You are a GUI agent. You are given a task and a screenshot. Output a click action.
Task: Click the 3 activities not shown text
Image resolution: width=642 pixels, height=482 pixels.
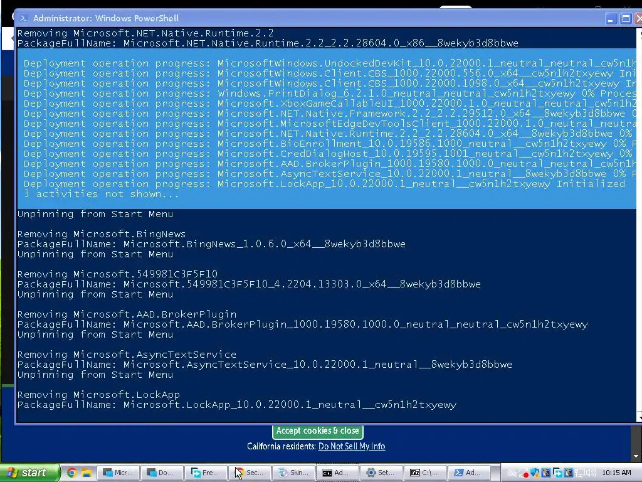[x=102, y=195]
